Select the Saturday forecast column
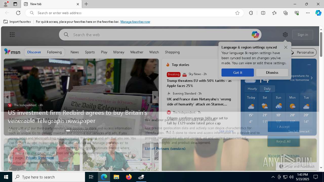Image resolution: width=324 pixels, height=182 pixels. click(265, 110)
